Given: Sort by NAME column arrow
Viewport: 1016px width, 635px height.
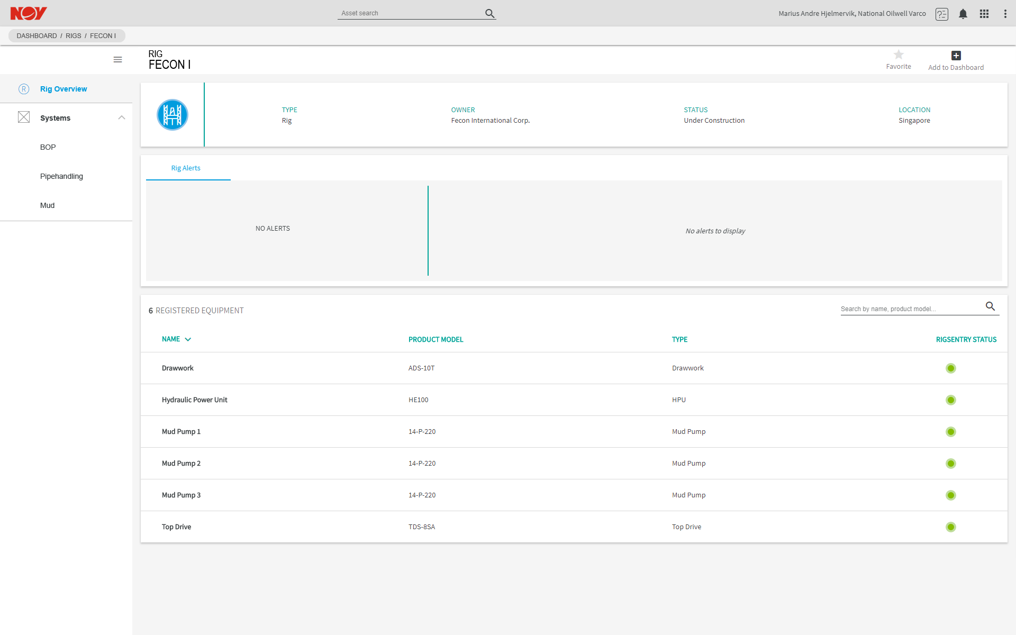Looking at the screenshot, I should point(188,339).
